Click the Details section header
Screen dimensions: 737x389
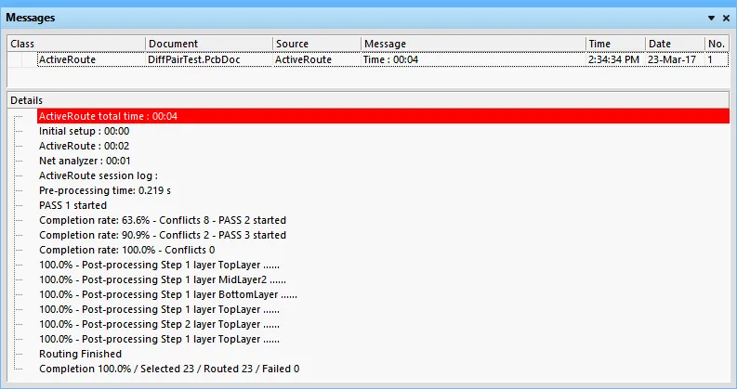368,100
